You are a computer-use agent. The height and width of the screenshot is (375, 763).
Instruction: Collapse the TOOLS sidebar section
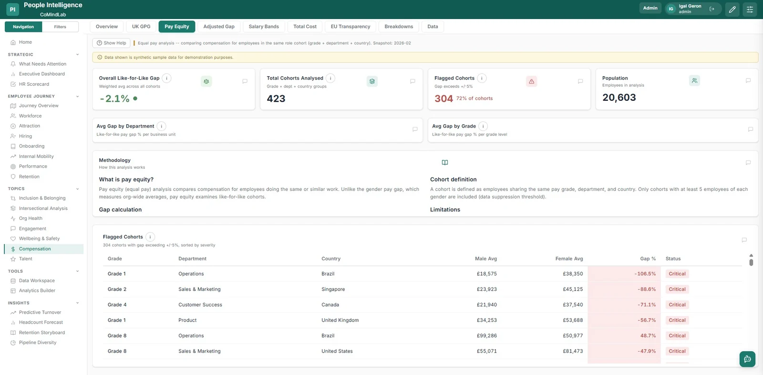click(77, 271)
